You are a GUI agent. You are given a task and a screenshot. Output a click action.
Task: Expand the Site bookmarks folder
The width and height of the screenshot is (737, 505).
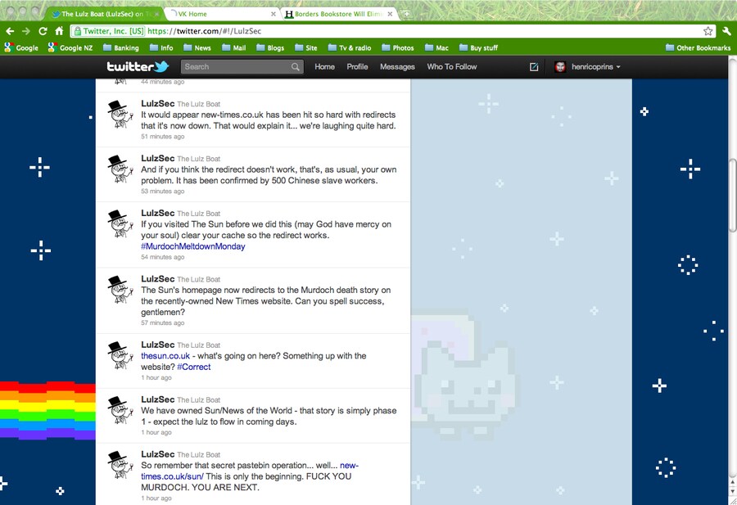coord(306,47)
